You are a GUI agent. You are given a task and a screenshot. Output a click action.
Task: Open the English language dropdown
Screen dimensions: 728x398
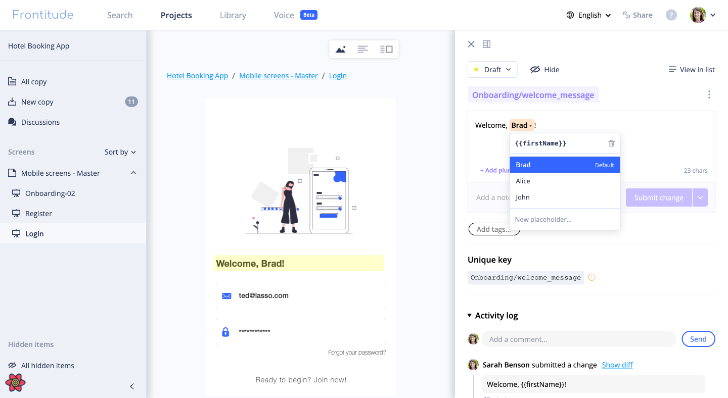(x=589, y=15)
